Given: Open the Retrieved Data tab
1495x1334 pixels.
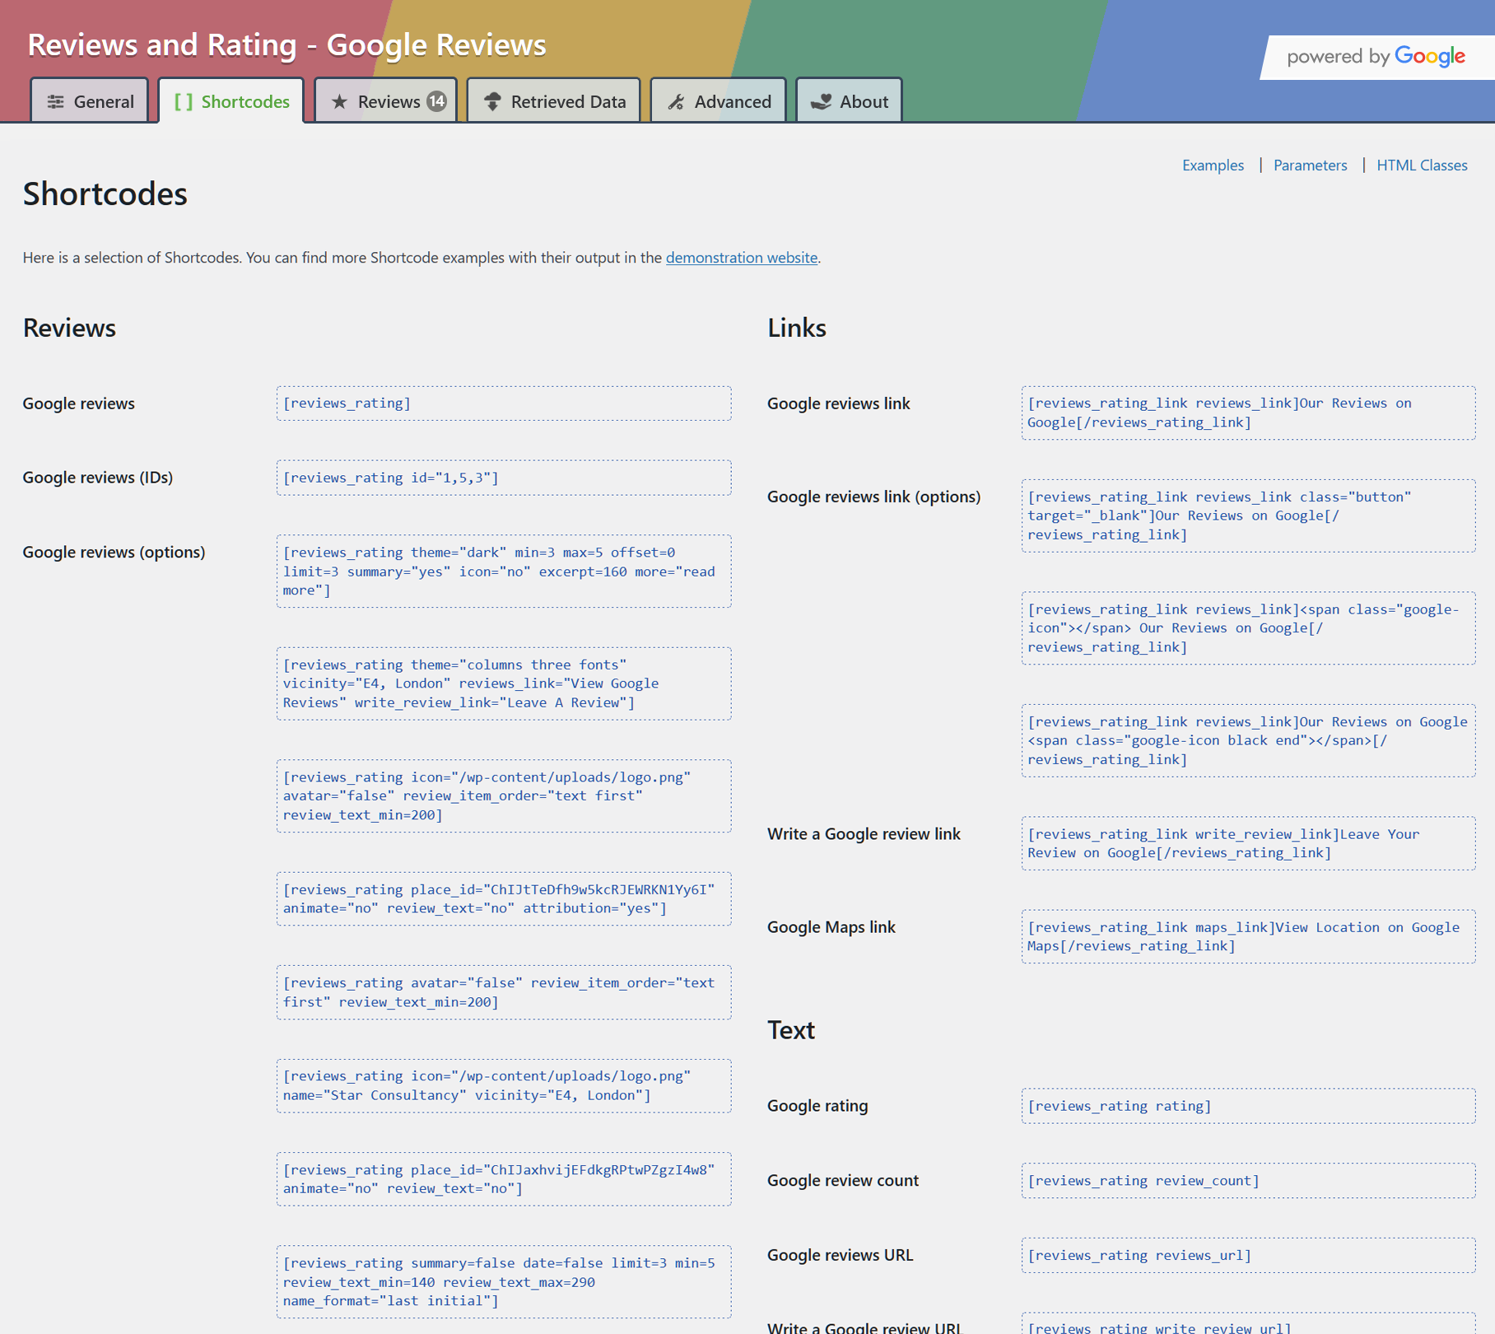Looking at the screenshot, I should pos(554,100).
